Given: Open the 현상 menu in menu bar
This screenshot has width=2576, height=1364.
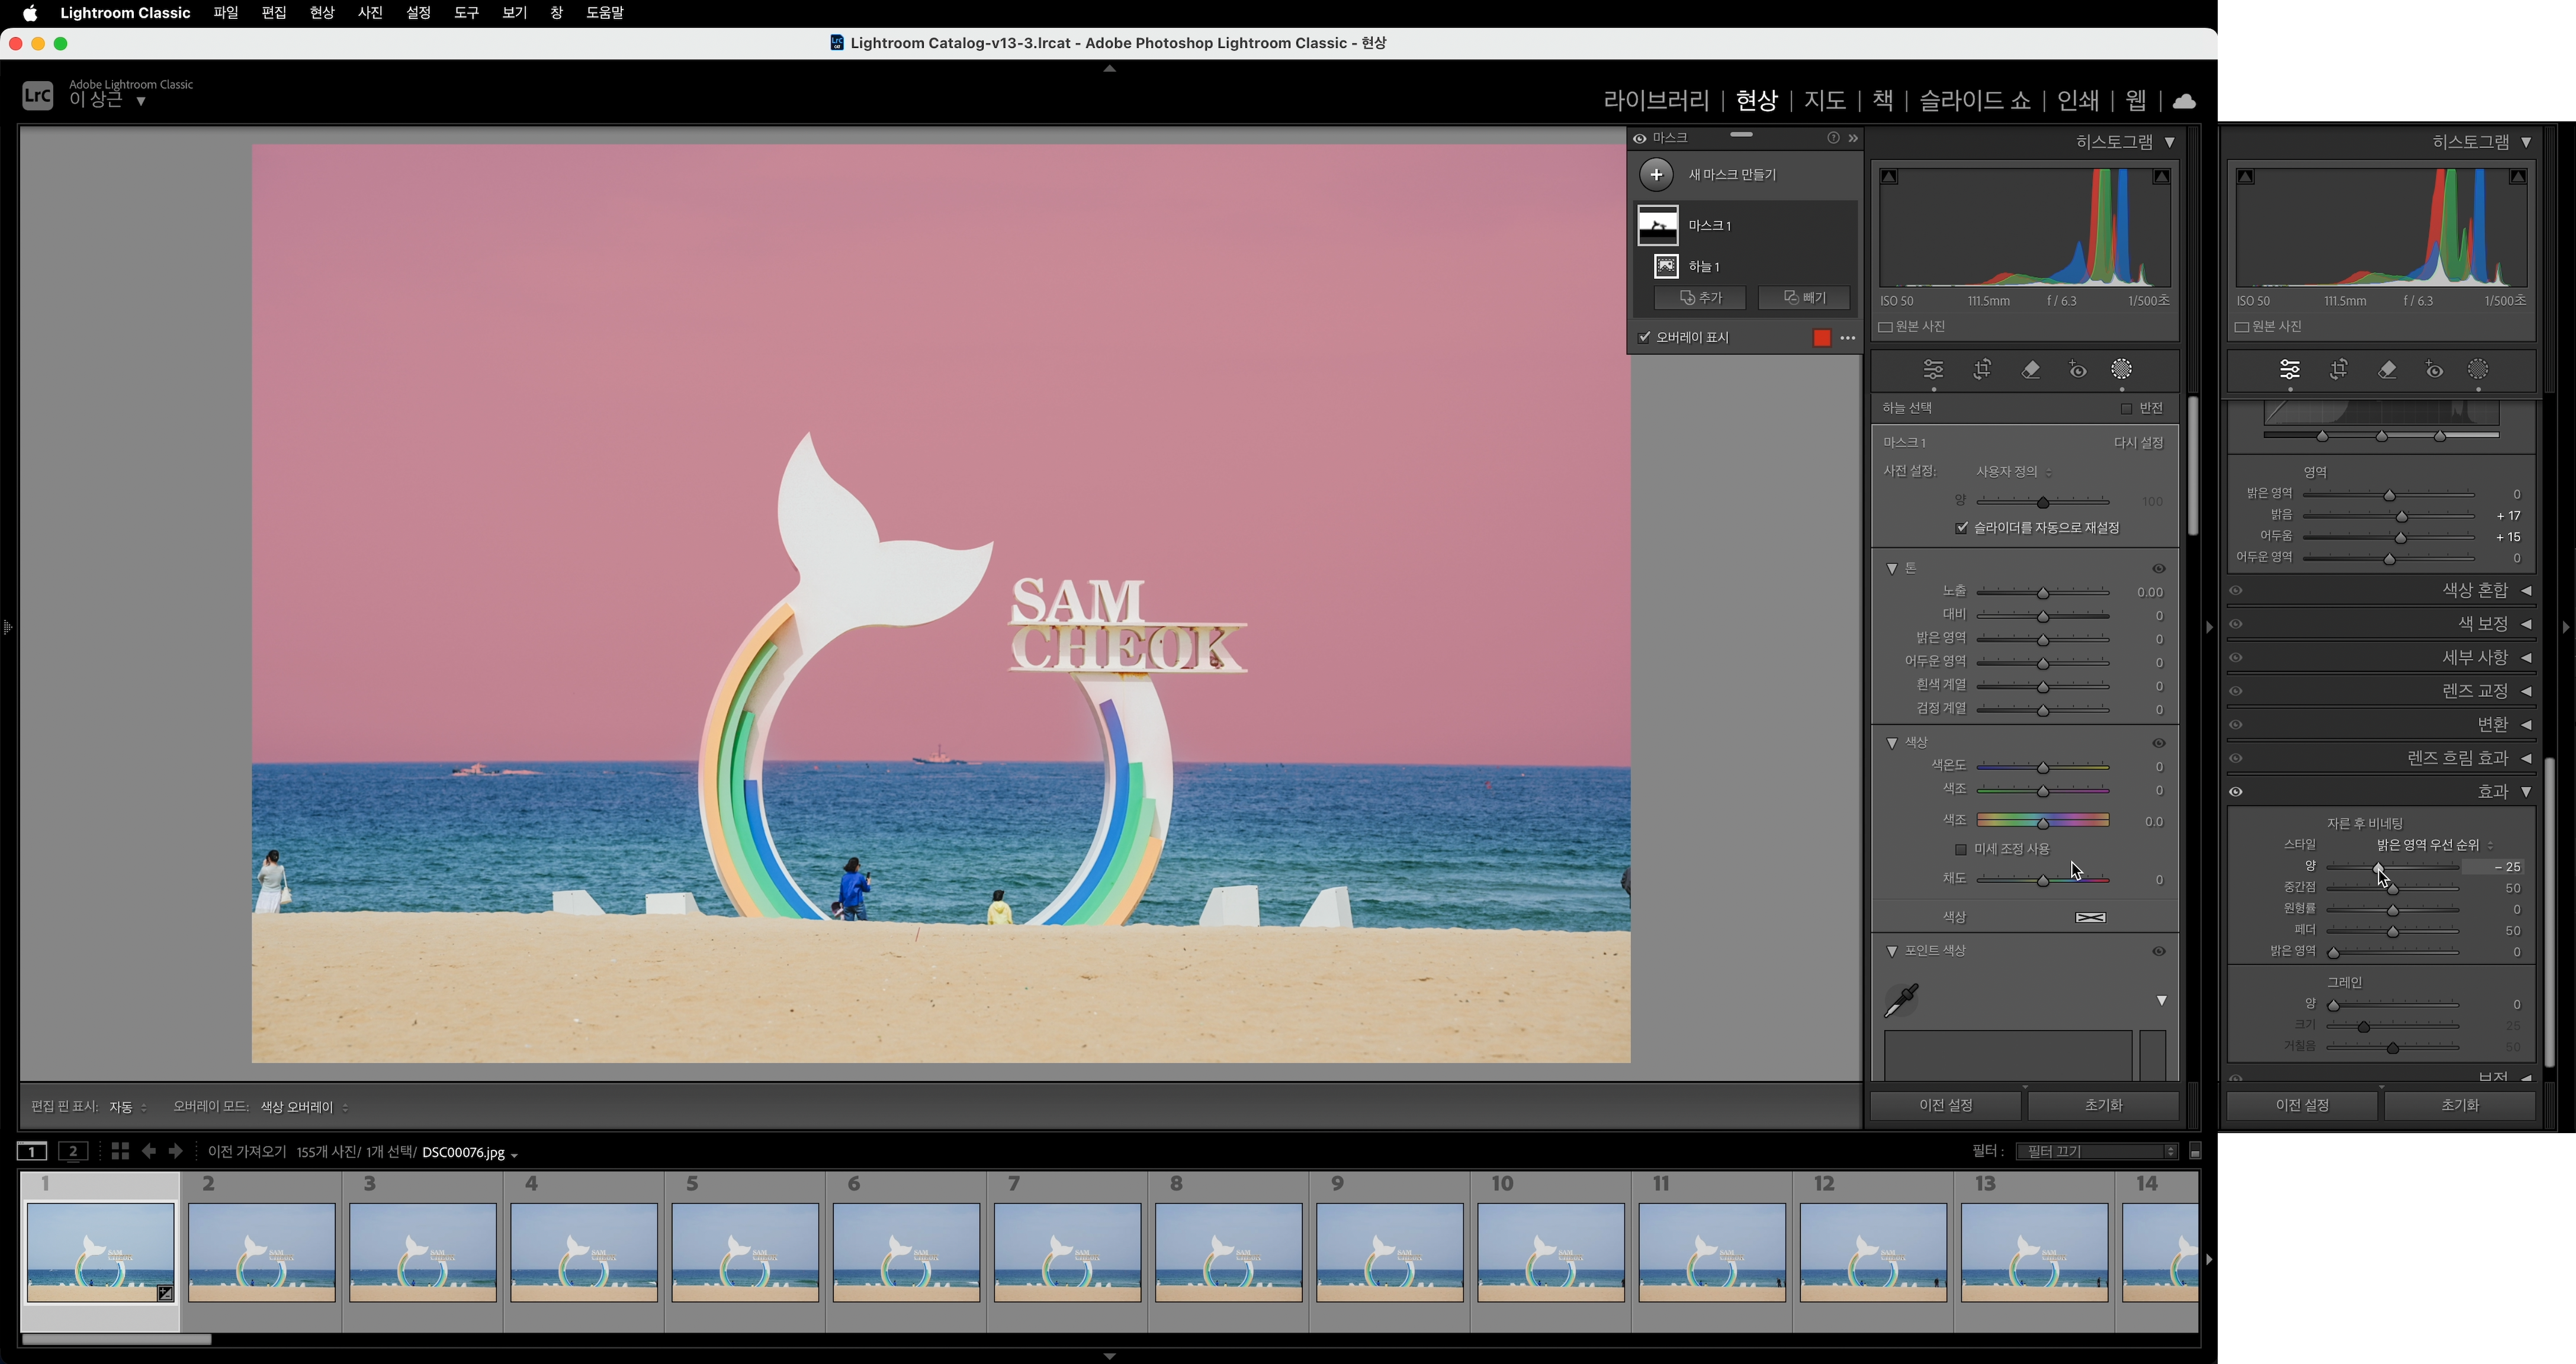Looking at the screenshot, I should (x=321, y=13).
